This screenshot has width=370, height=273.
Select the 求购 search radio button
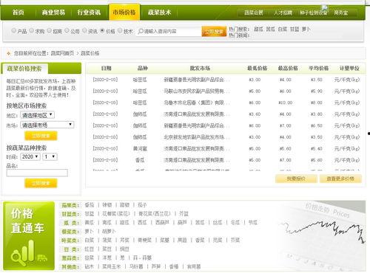(32, 30)
